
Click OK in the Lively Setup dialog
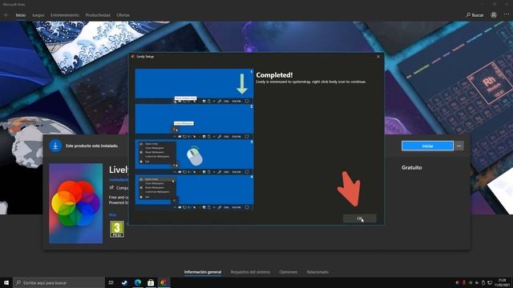[x=360, y=218]
